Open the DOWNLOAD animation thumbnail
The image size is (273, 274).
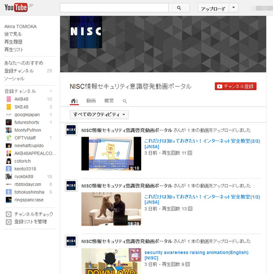(112, 261)
